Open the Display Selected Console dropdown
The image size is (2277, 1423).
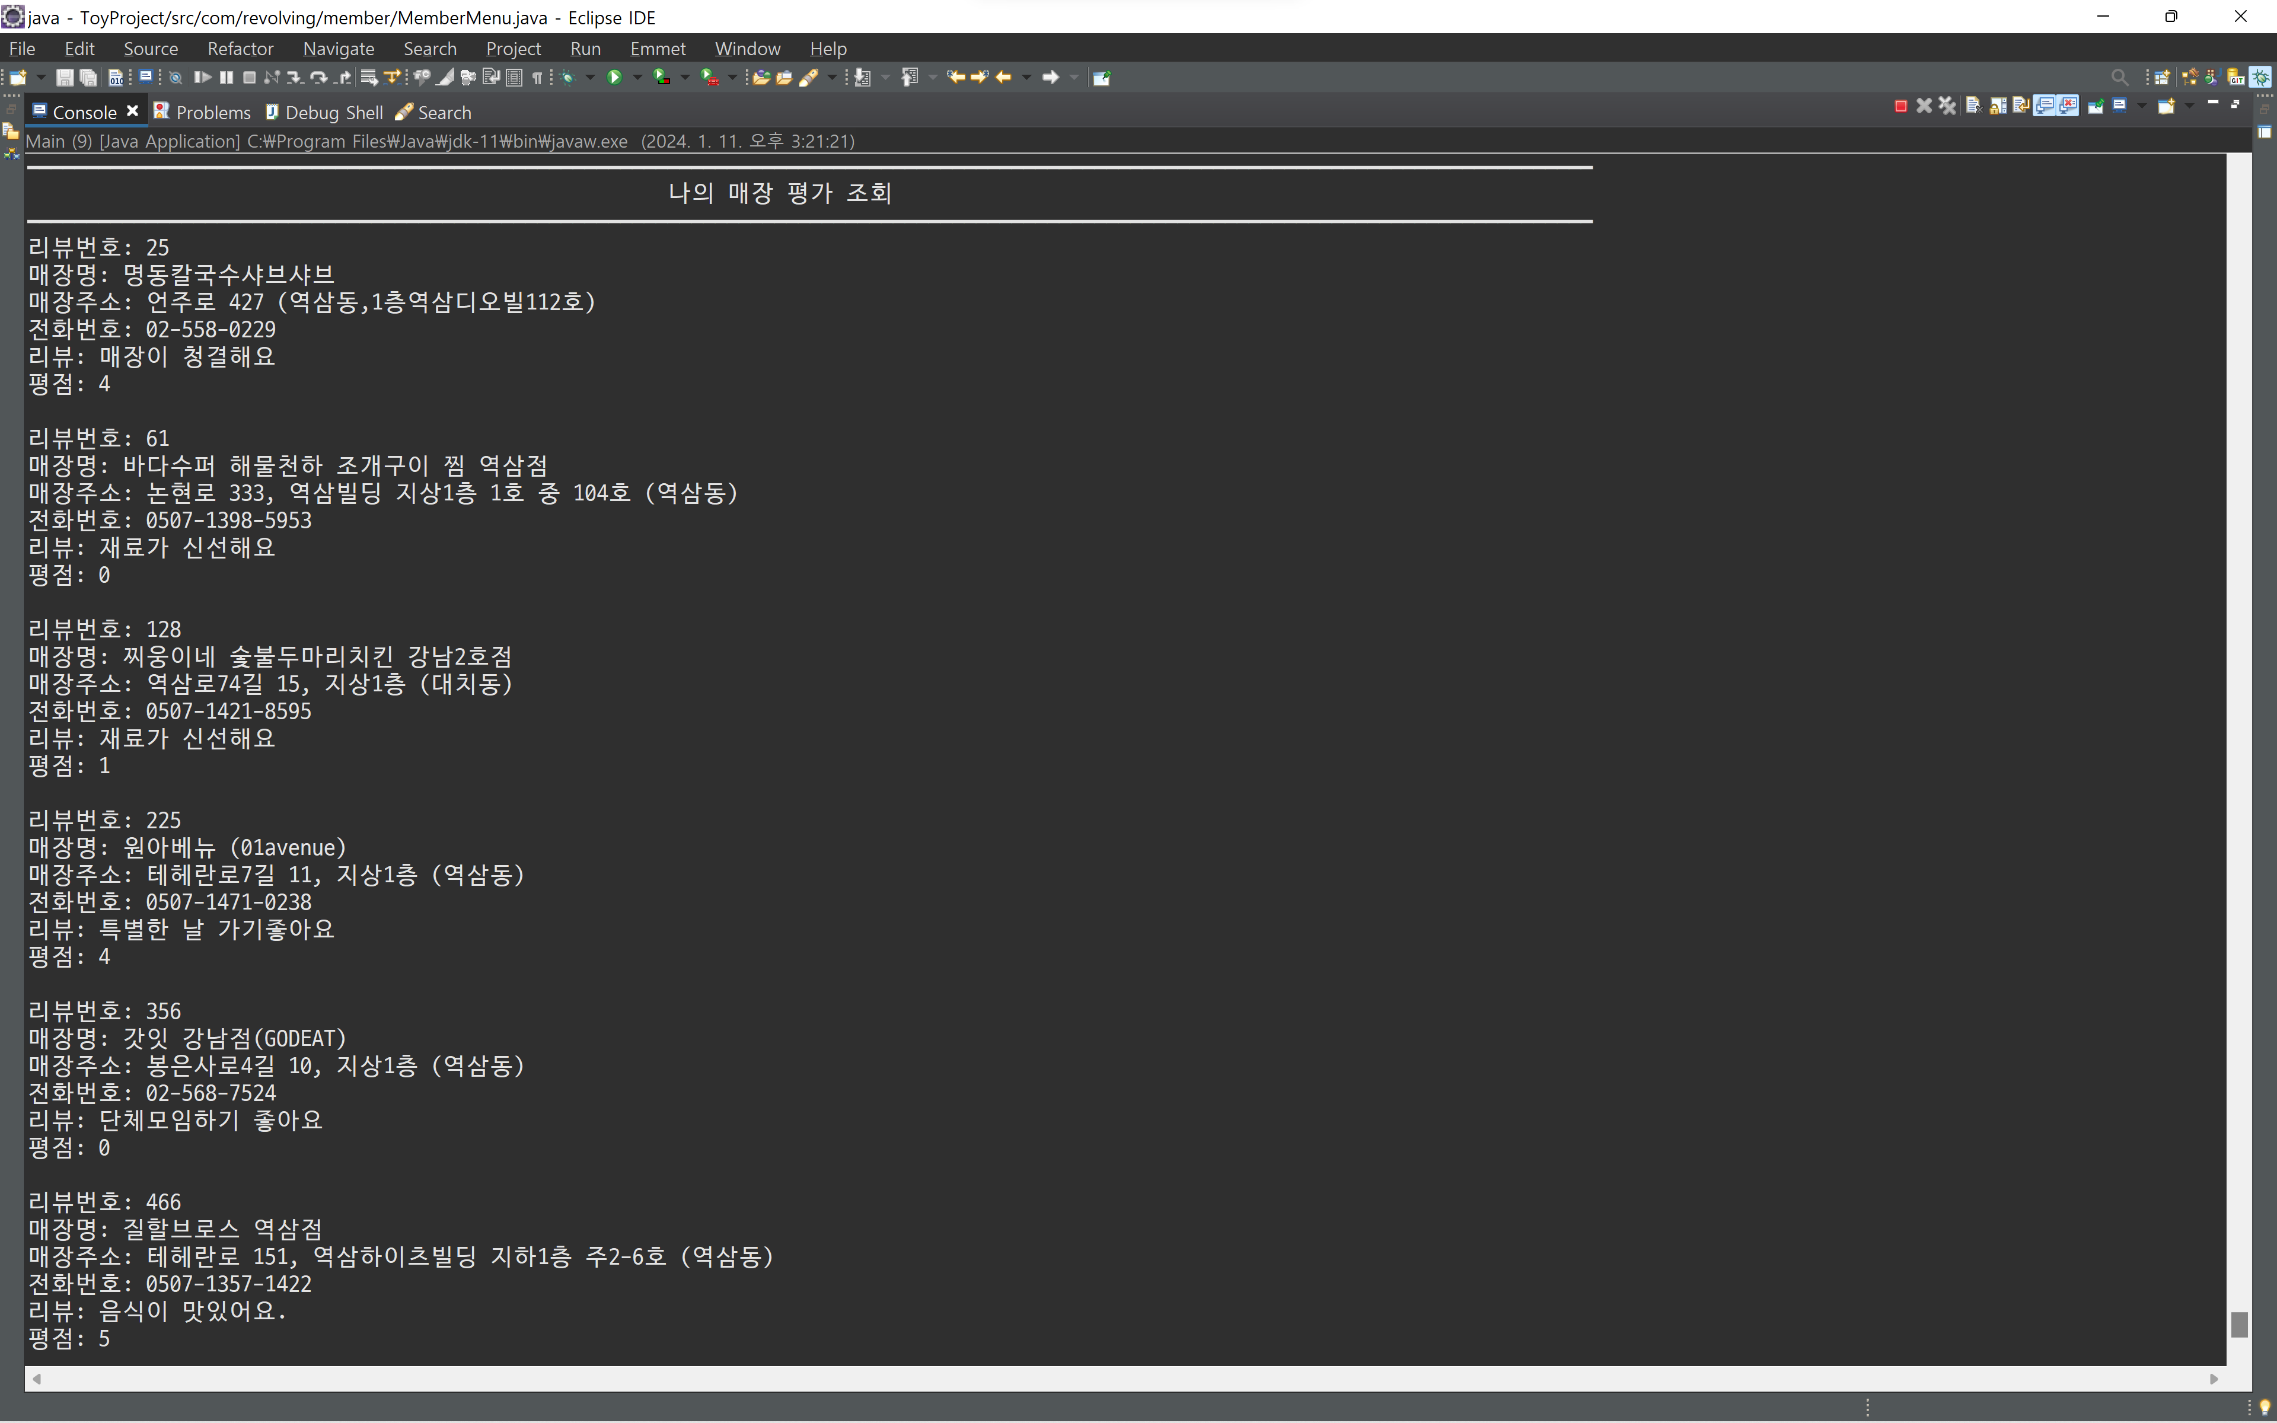(x=2142, y=106)
